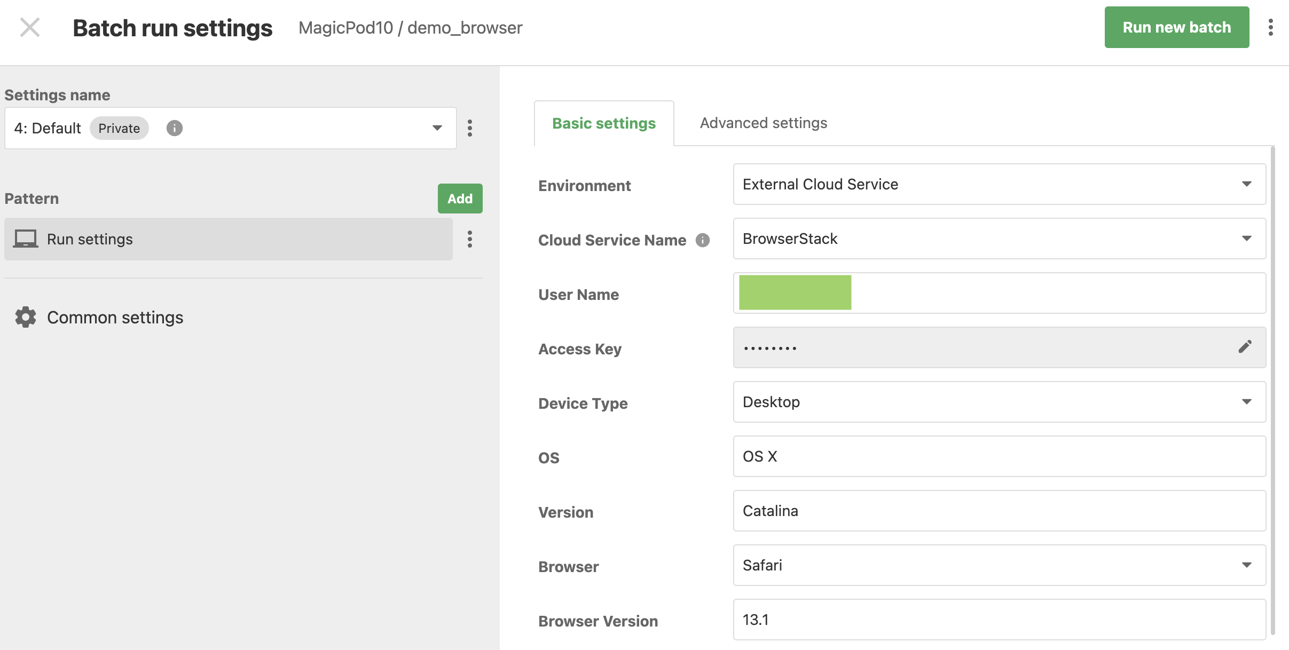Click the OS field containing OS X
Image resolution: width=1289 pixels, height=650 pixels.
[x=999, y=456]
